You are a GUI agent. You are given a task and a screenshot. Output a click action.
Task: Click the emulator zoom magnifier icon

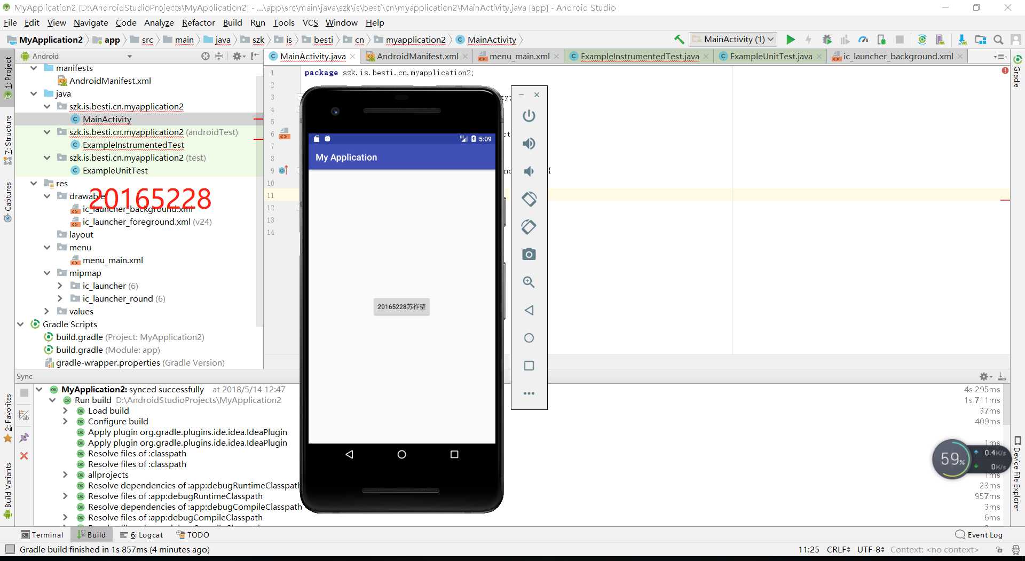529,282
